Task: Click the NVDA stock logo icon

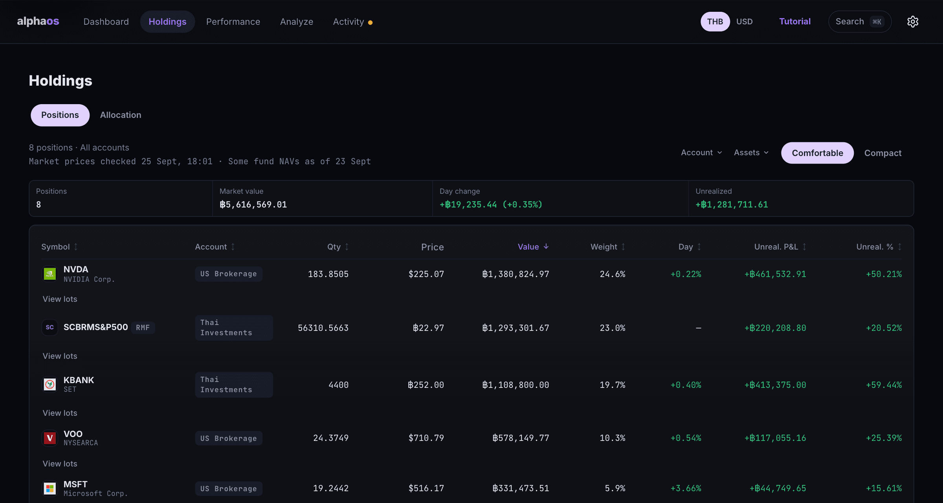Action: 50,274
